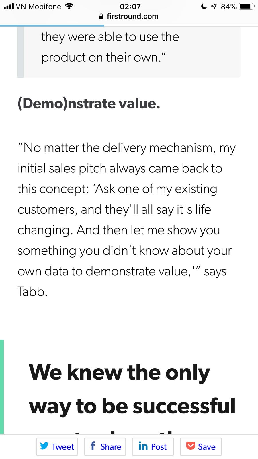The height and width of the screenshot is (459, 258).
Task: Tap the Twitter bird icon
Action: [x=44, y=446]
